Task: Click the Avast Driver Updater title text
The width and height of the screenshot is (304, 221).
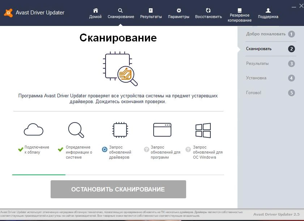Action: 40,13
